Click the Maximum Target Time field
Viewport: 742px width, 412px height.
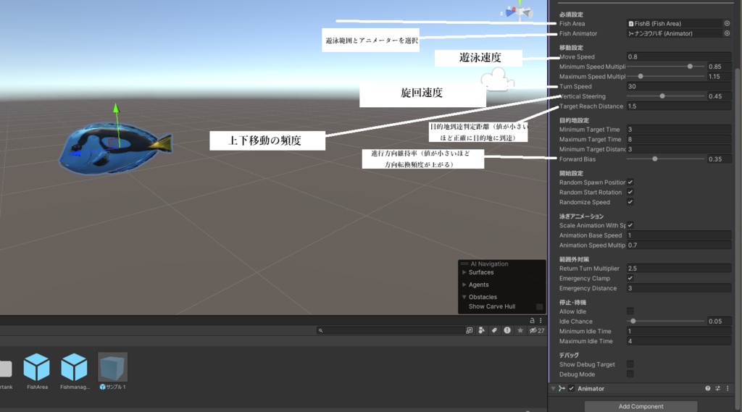[x=679, y=139]
